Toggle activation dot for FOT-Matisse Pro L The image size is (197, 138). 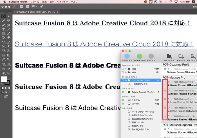click(165, 99)
